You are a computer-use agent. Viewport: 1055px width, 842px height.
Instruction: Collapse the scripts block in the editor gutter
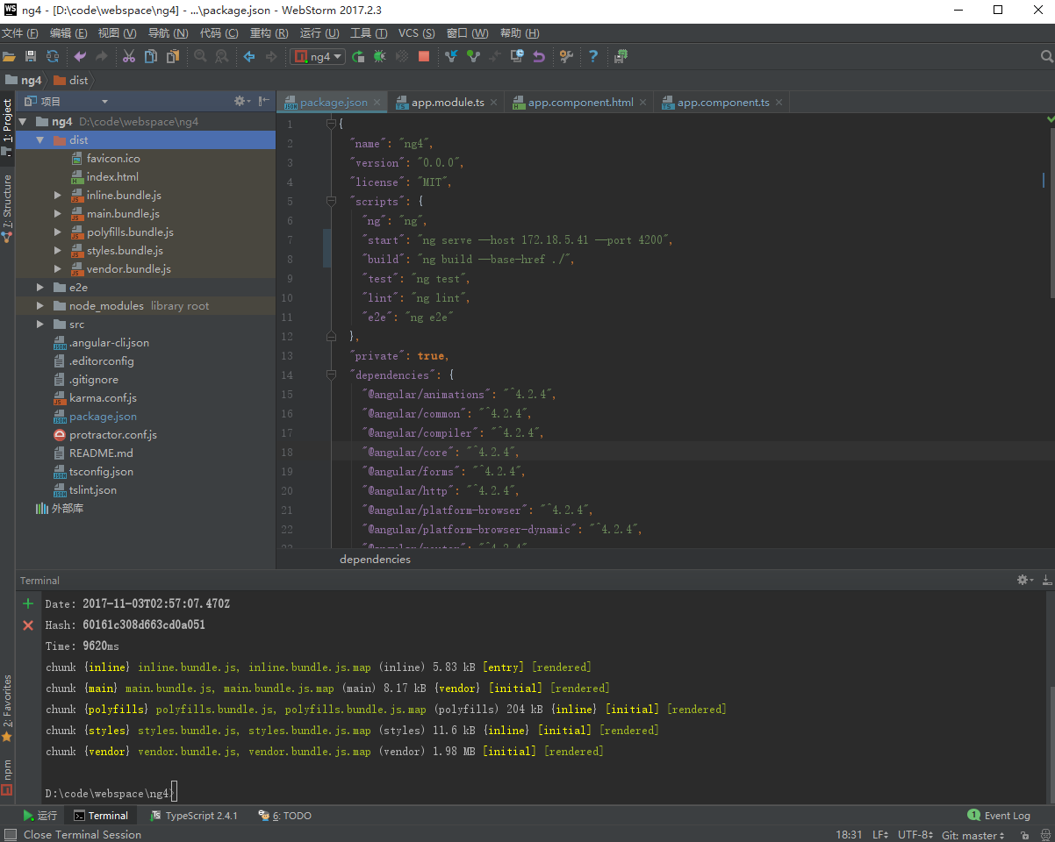[331, 201]
